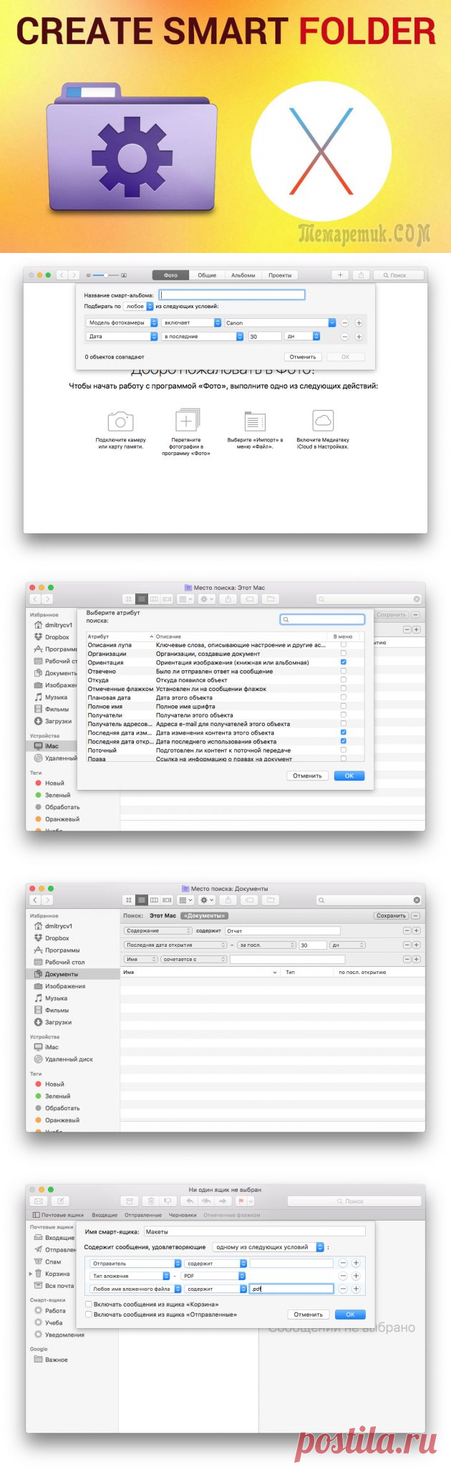Click the iCloud icon «Включите Медиатеку»
Screen dimensions: 451x1470
[323, 420]
